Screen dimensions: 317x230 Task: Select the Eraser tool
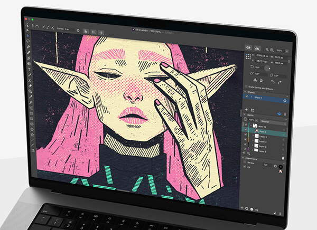tap(30, 86)
